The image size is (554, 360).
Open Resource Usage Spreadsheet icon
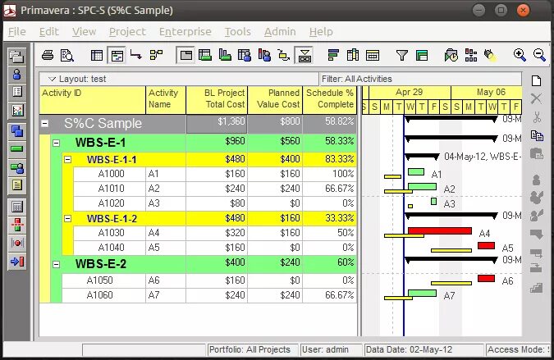244,55
